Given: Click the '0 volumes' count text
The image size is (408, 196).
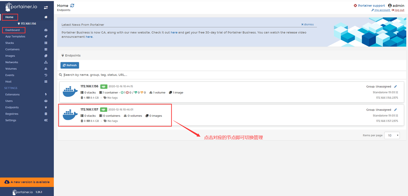Looking at the screenshot, I should pyautogui.click(x=135, y=116).
